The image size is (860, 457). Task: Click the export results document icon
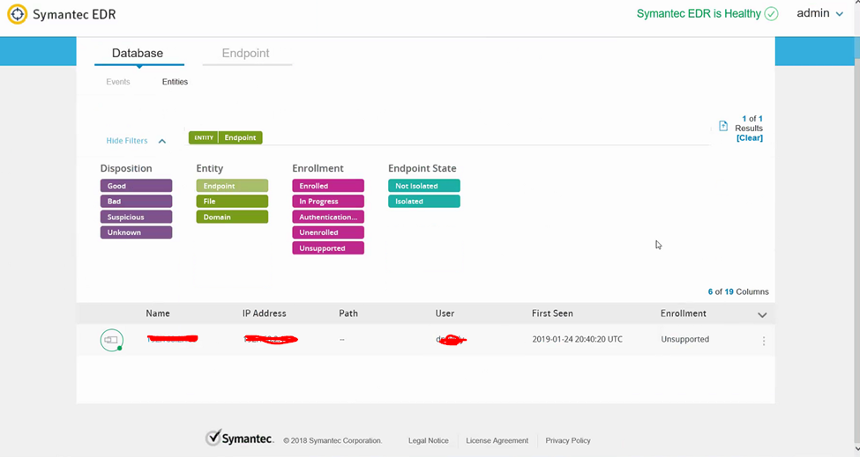723,126
